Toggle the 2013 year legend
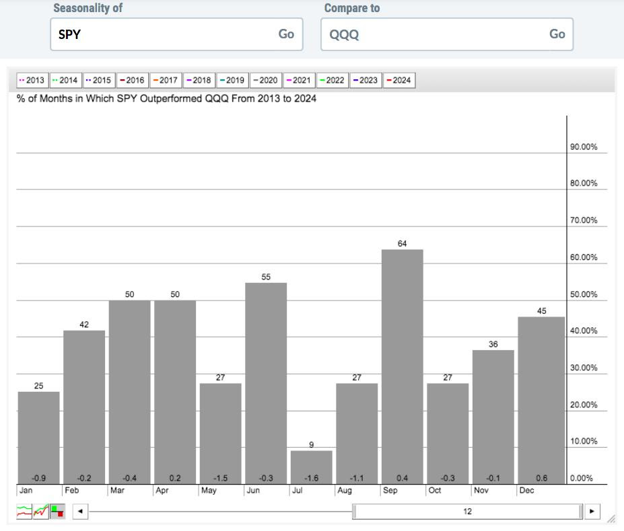Image resolution: width=624 pixels, height=531 pixels. [x=32, y=80]
